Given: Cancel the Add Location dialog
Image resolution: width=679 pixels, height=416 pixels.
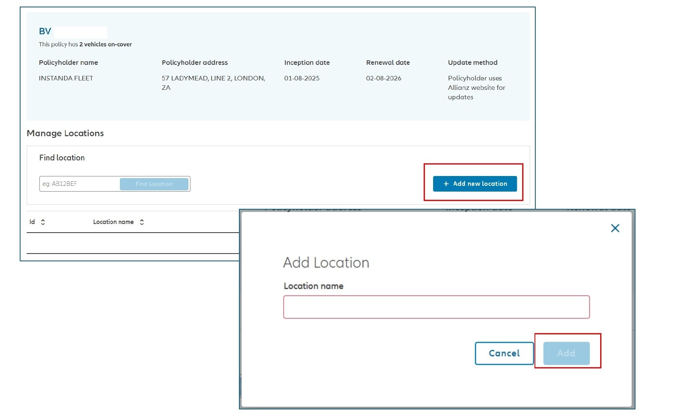Looking at the screenshot, I should (504, 353).
